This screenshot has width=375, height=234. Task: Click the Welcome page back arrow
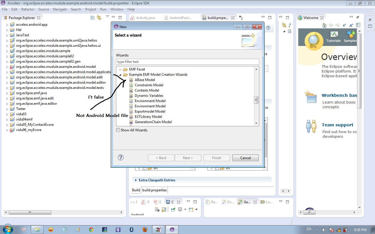pos(331,25)
